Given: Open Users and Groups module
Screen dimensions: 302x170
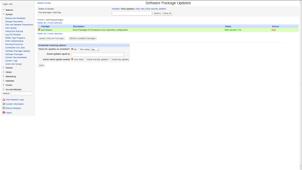Looking at the screenshot, I should pyautogui.click(x=13, y=64).
